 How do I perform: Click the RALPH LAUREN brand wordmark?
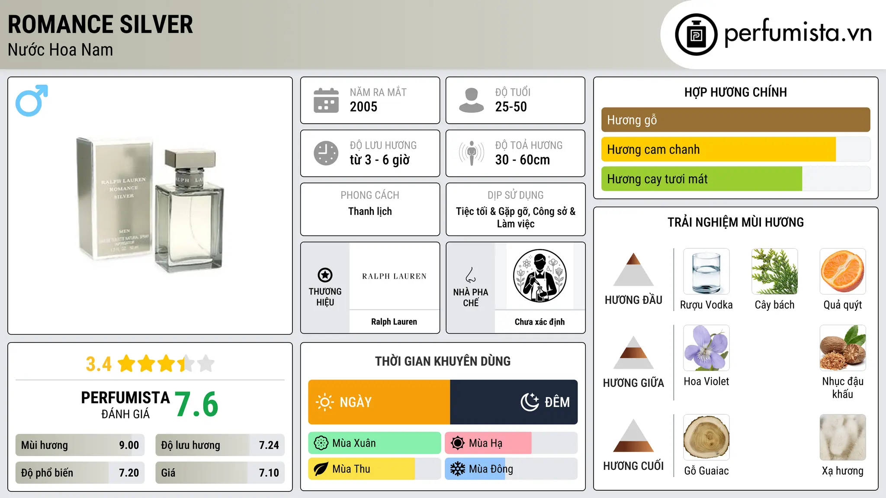(394, 276)
